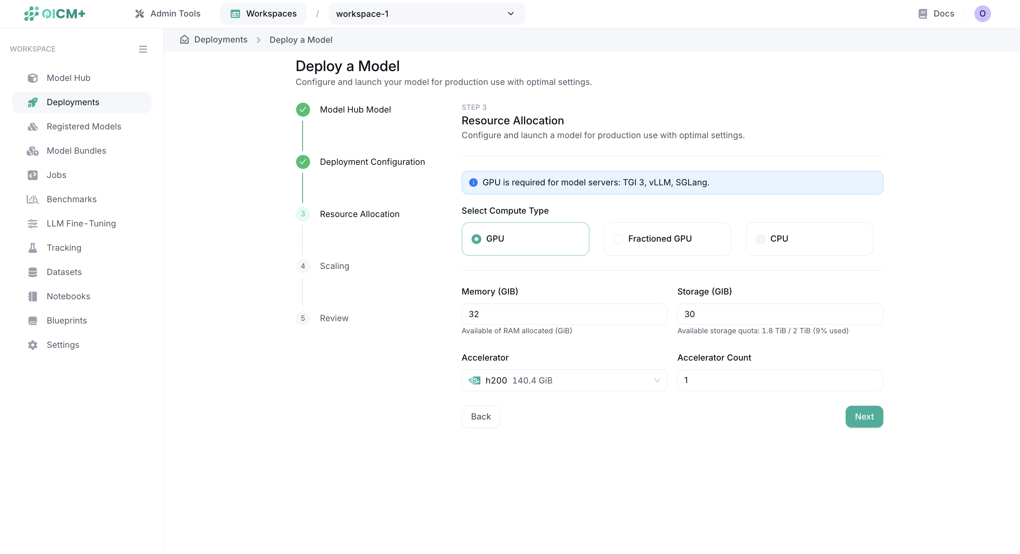
Task: Click the Datasets database icon
Action: pyautogui.click(x=32, y=272)
